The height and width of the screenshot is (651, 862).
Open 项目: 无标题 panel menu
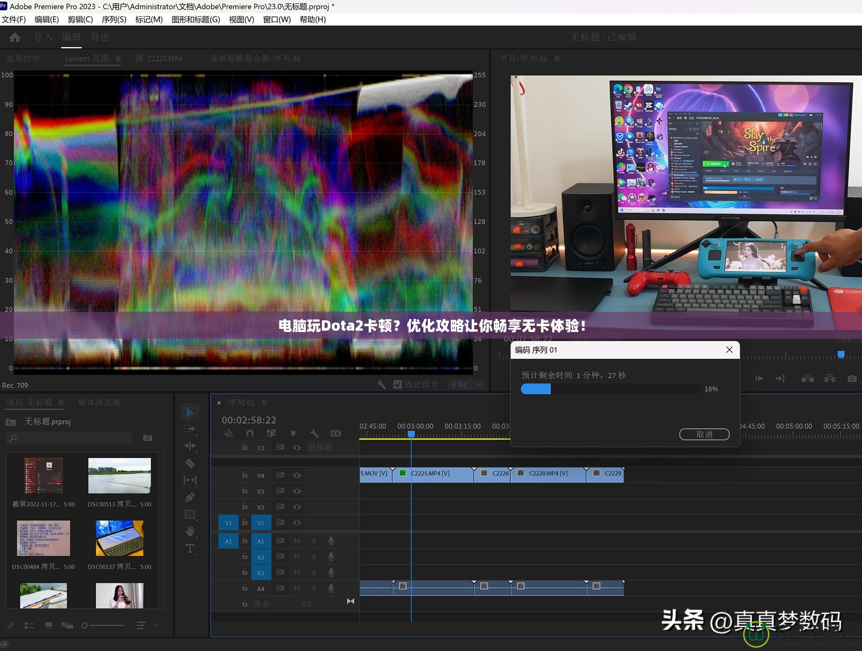click(61, 403)
